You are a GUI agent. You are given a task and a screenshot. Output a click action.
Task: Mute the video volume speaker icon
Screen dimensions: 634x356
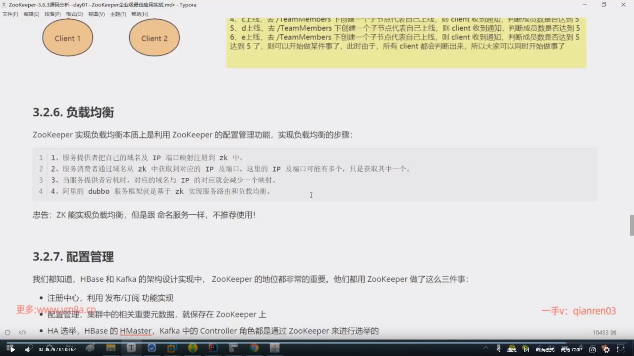pyautogui.click(x=28, y=349)
